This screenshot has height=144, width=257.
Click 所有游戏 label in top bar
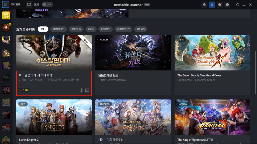click(x=16, y=4)
